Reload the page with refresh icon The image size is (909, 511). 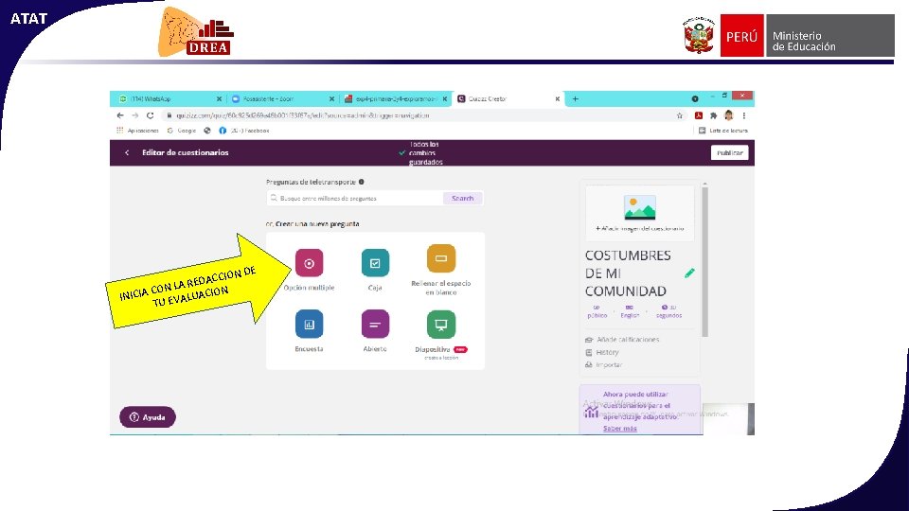[151, 115]
